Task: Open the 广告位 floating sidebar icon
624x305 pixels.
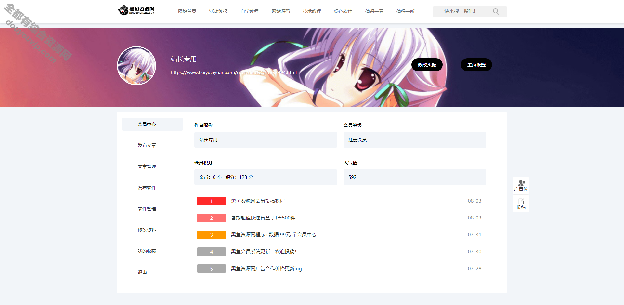Action: (521, 185)
